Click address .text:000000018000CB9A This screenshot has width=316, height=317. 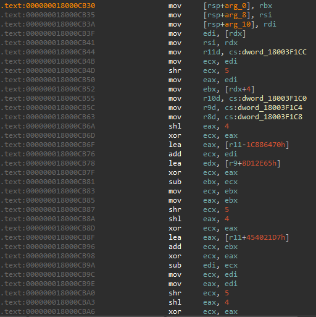48,265
